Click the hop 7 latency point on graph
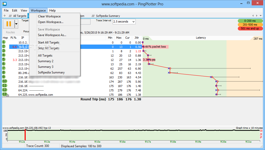Image resolution: width=265 pixels, height=150 pixels. click(170, 68)
